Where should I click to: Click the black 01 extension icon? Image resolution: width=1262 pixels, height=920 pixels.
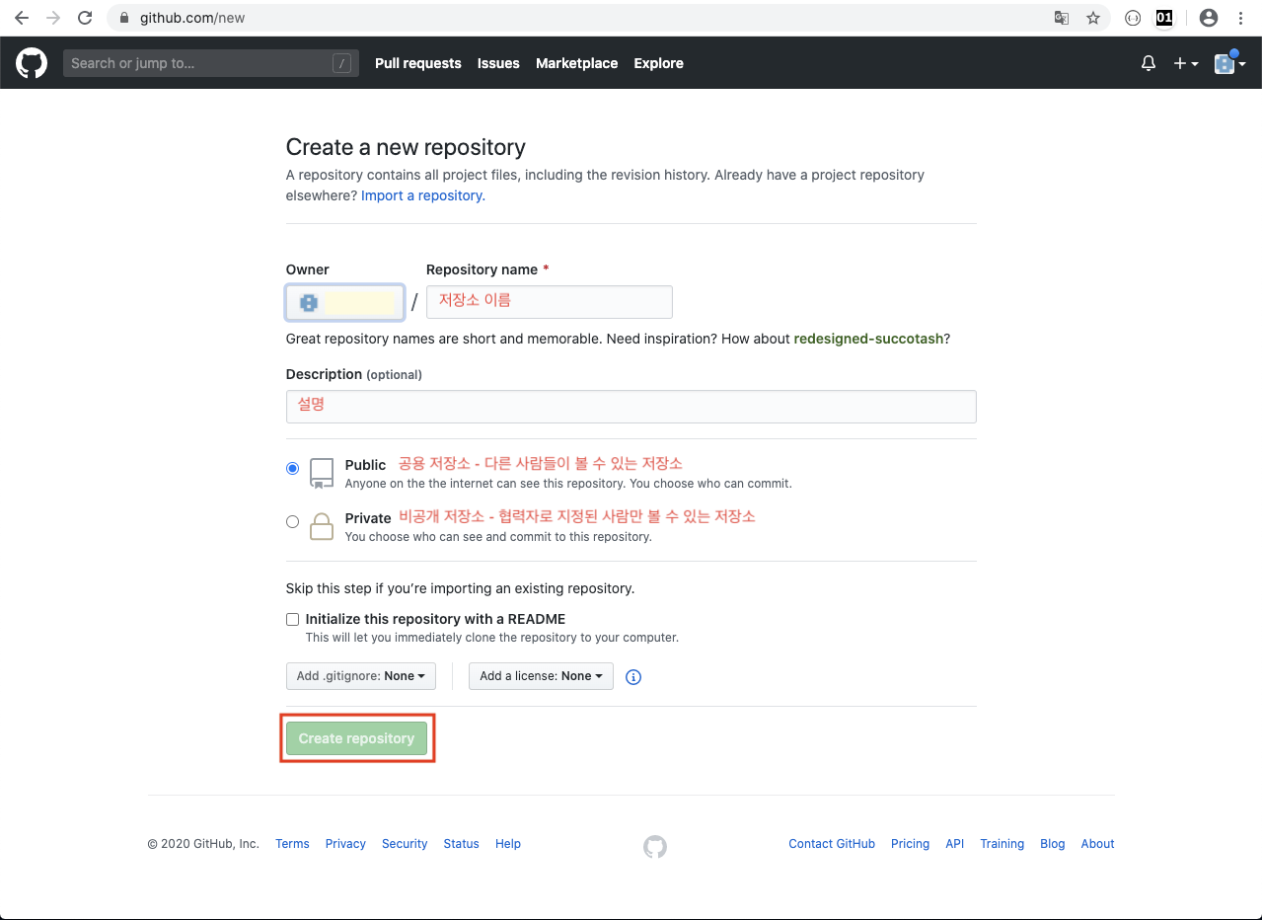click(x=1164, y=18)
